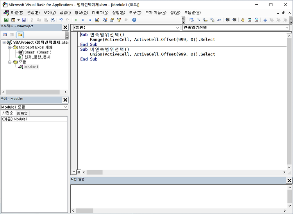The width and height of the screenshot is (293, 214).
Task: Open the 보기(V) menu
Action: coord(50,13)
